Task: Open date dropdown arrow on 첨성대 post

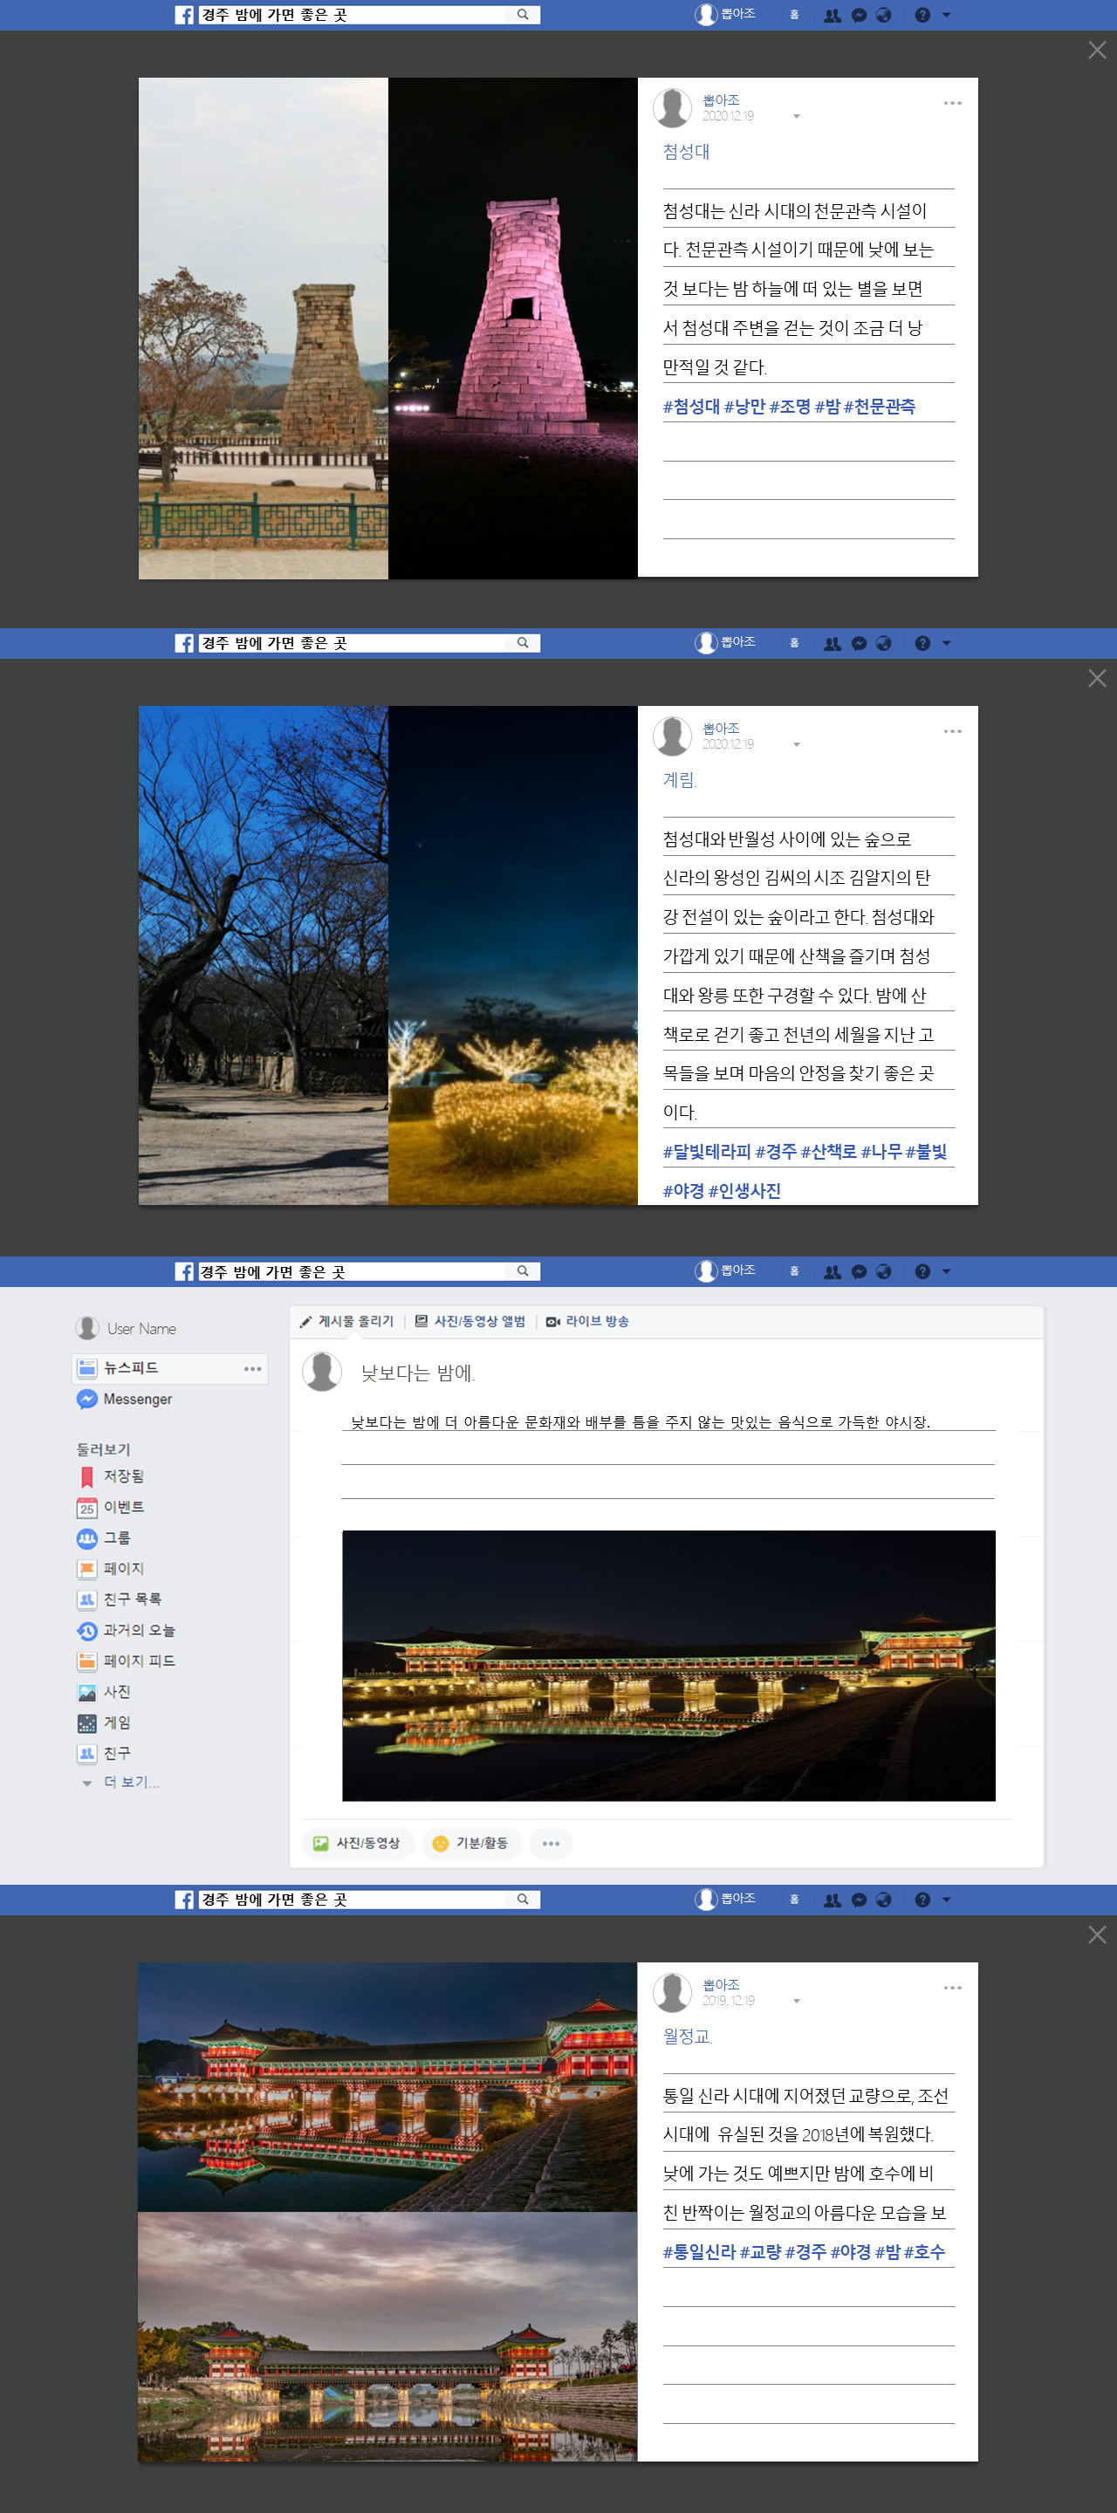Action: point(797,117)
